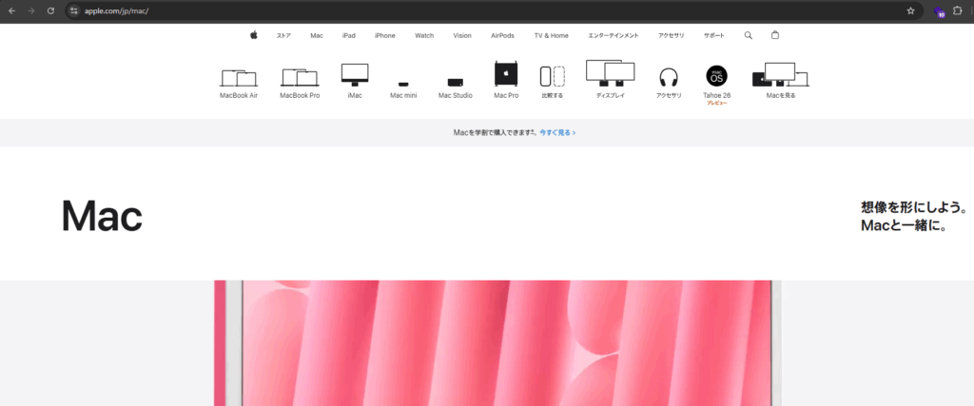
Task: Click the pink iMac hero image
Action: tap(497, 342)
